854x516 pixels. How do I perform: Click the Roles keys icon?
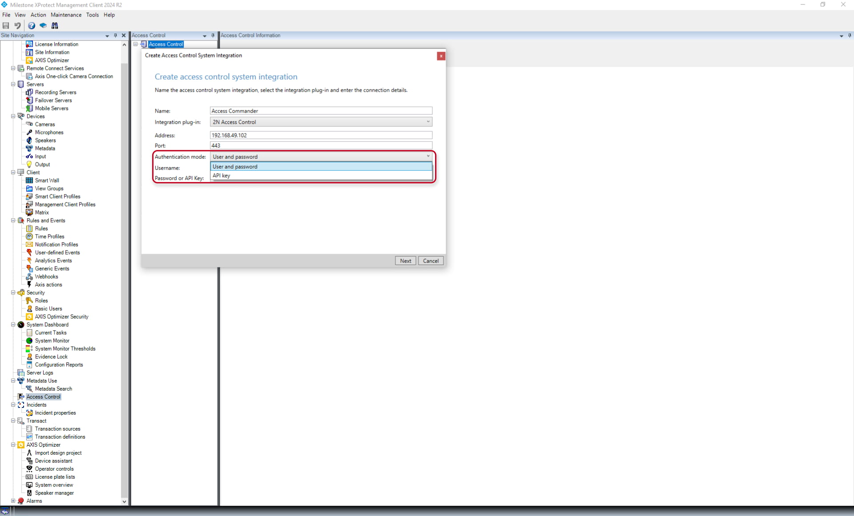tap(29, 300)
